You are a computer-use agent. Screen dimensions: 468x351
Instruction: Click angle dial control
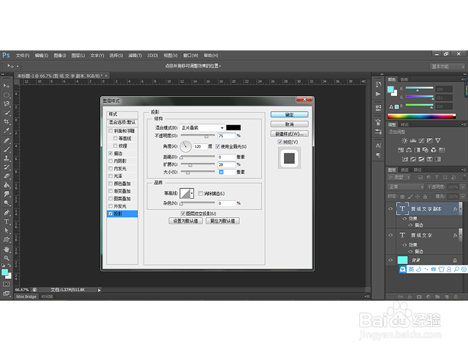[185, 146]
